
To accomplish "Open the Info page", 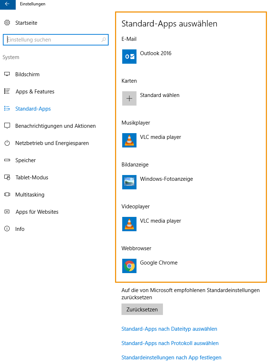I will [x=20, y=229].
